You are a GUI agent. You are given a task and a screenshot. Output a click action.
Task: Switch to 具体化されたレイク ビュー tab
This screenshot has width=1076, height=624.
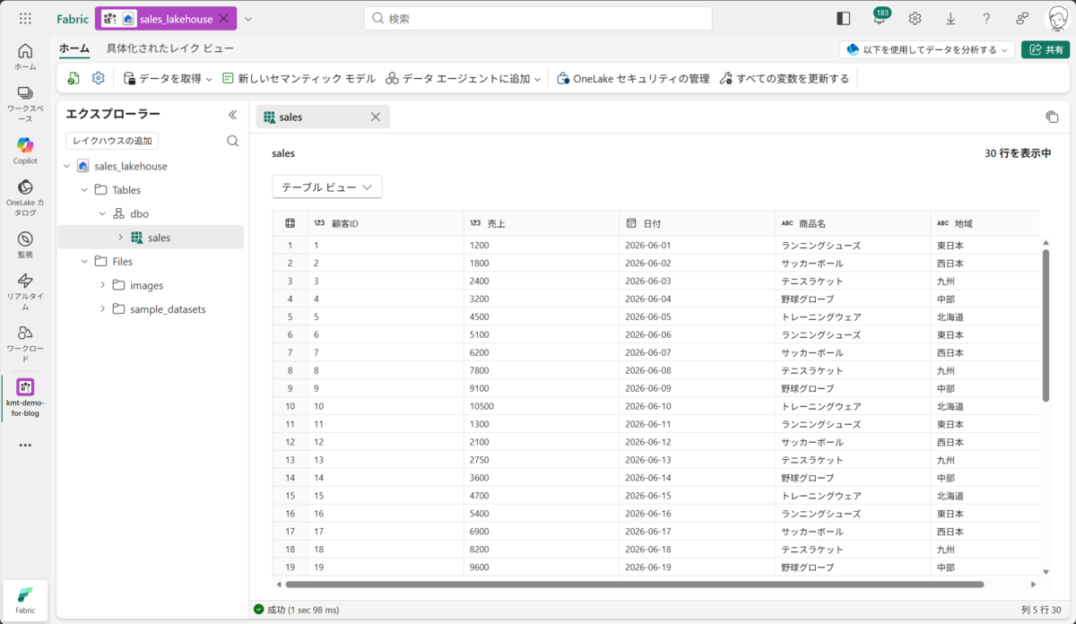pos(170,48)
